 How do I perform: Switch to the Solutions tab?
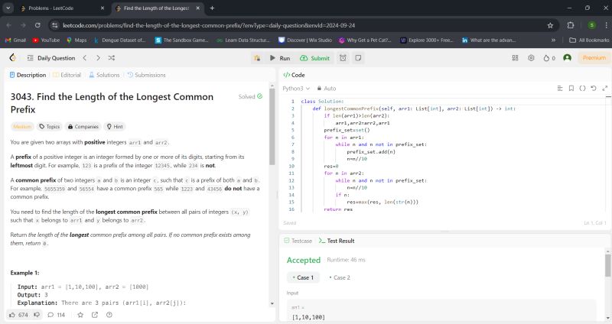pos(104,75)
